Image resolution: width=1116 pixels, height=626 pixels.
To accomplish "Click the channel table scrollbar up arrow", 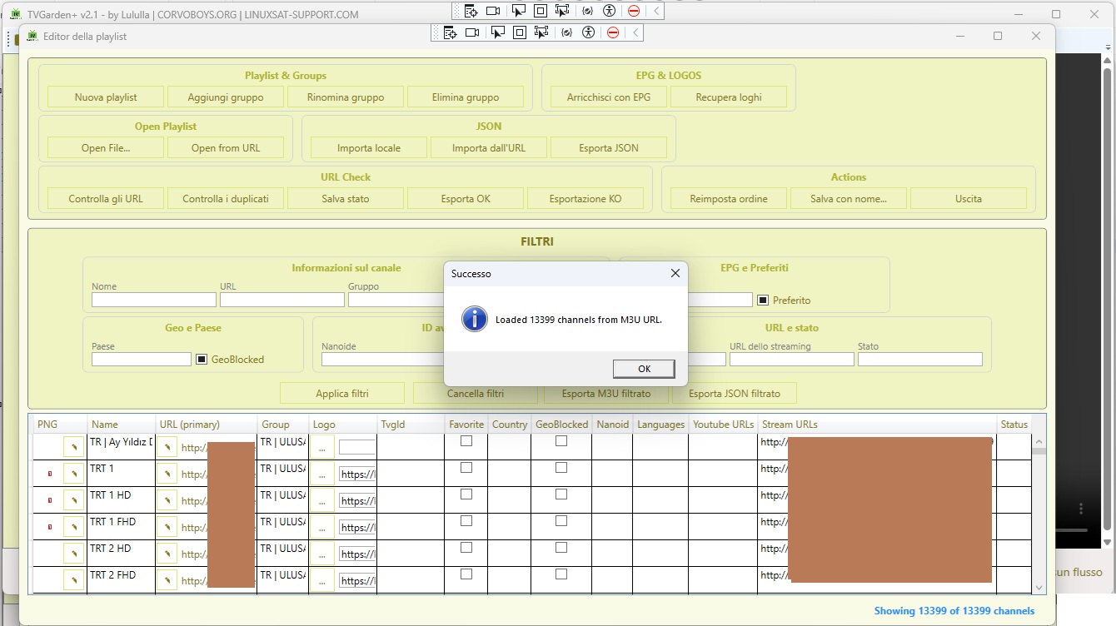I will click(x=1039, y=441).
